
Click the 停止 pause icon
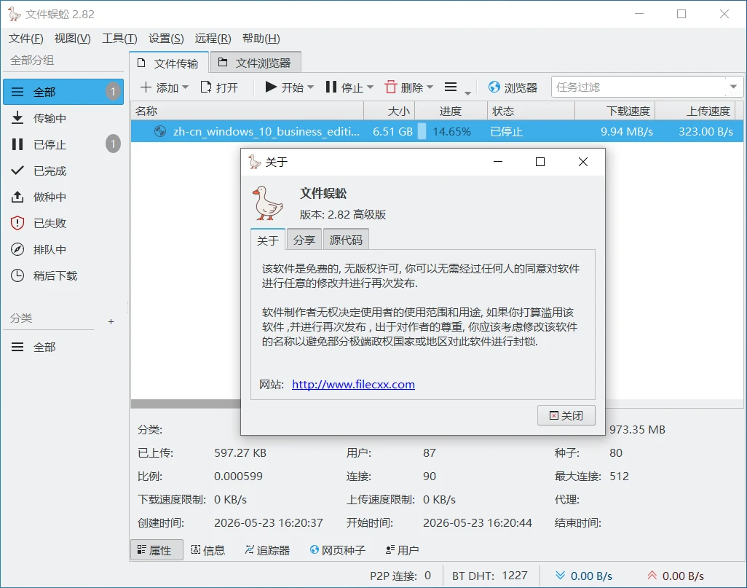click(331, 87)
